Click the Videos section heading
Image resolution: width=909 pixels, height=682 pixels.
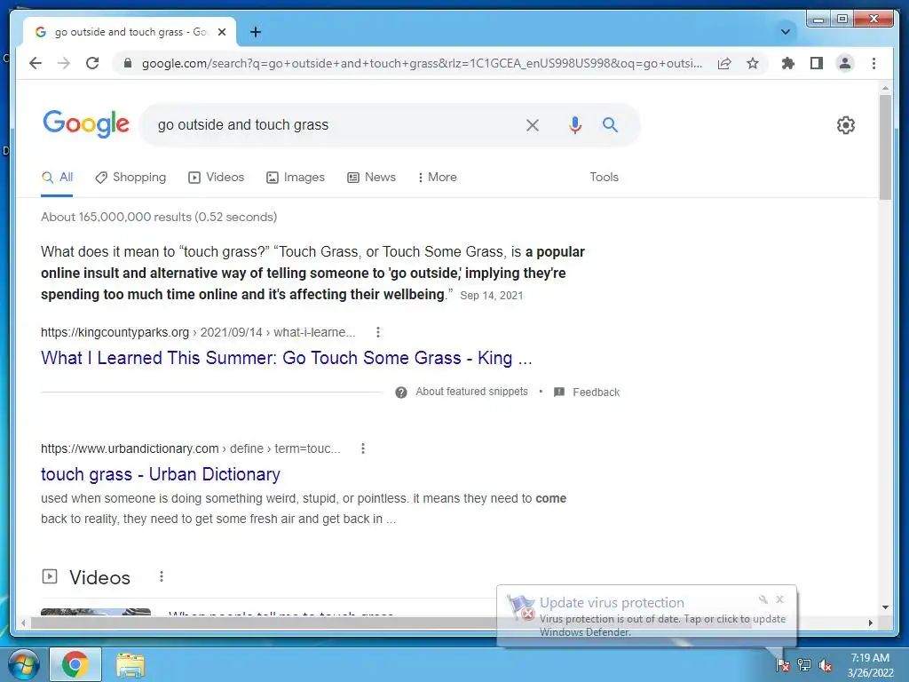(x=99, y=577)
